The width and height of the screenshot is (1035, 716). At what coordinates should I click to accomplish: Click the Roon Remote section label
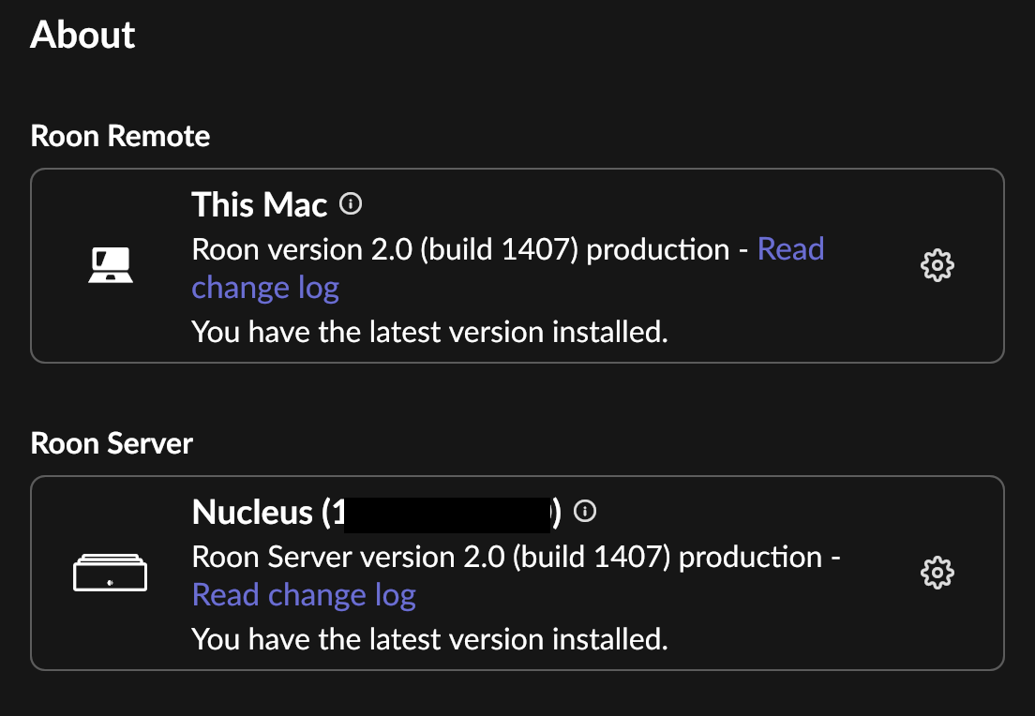(x=120, y=136)
